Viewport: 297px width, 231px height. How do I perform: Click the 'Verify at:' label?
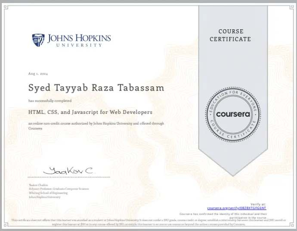pyautogui.click(x=258, y=204)
